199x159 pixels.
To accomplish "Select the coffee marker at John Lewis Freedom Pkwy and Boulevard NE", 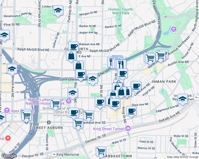I will point(81,75).
